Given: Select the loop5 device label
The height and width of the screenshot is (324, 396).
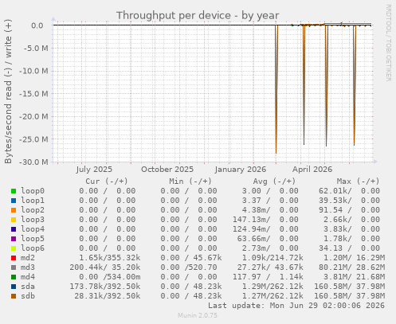Looking at the screenshot, I should [x=33, y=239].
